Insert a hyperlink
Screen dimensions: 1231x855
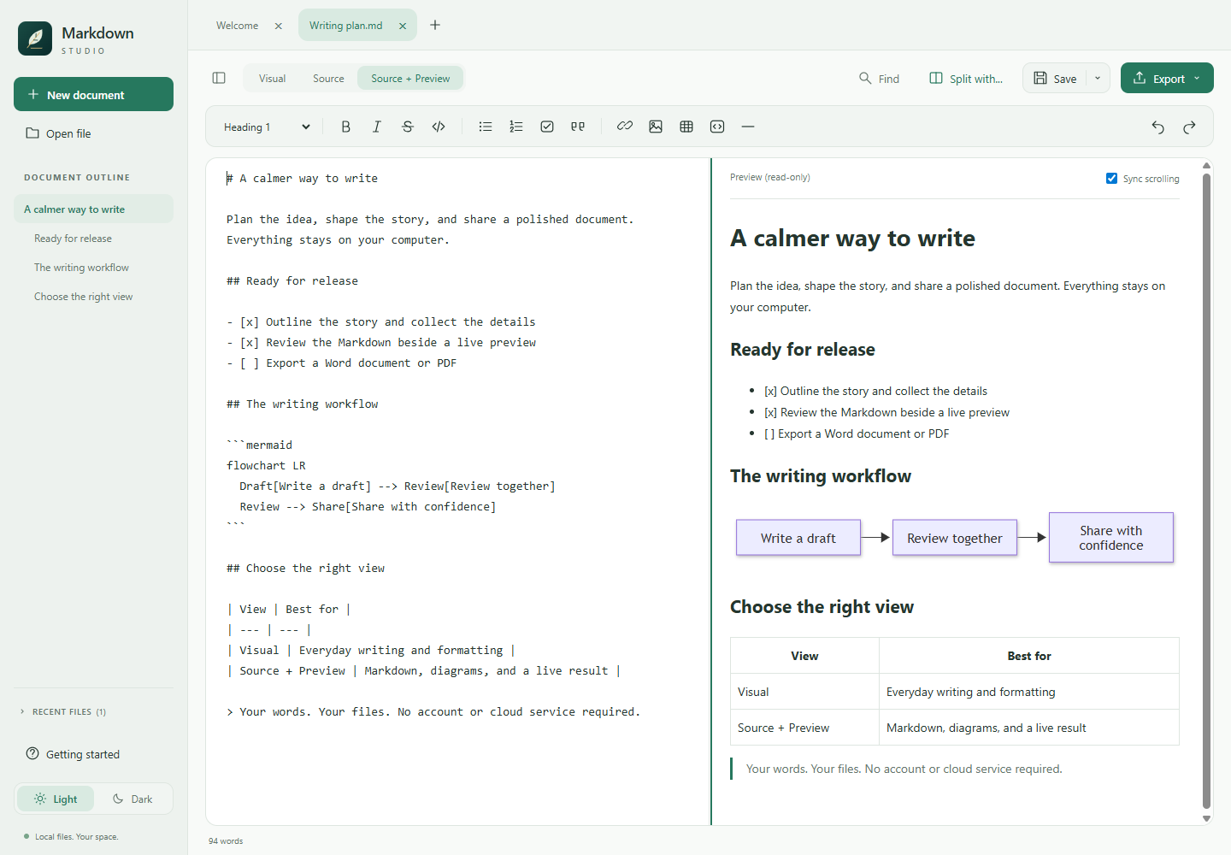[625, 127]
